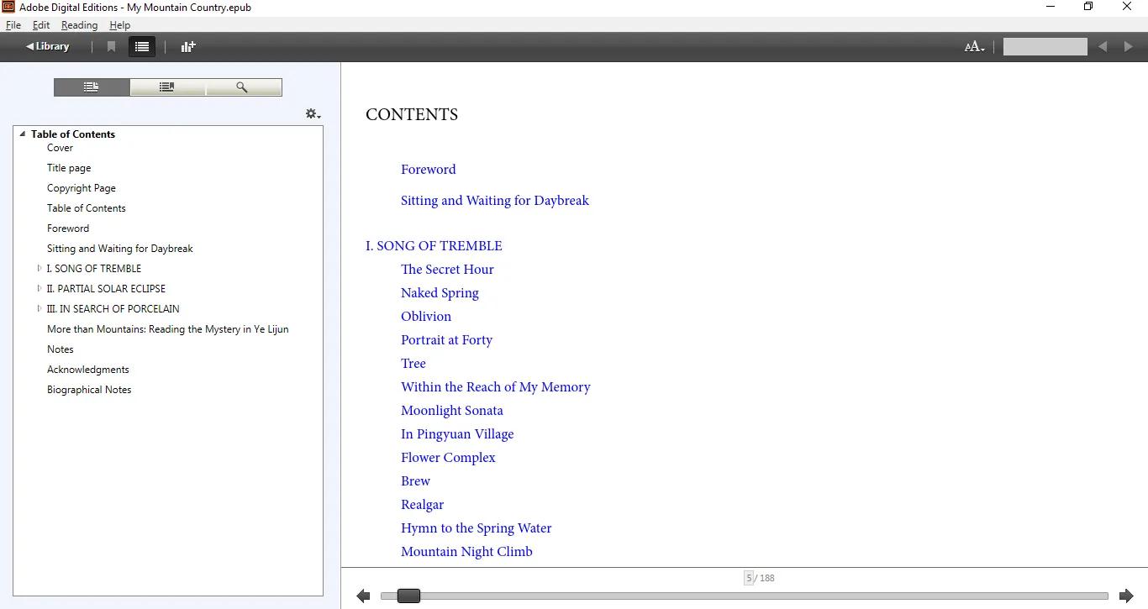Viewport: 1148px width, 609px height.
Task: Click the Adobe Digital Editions app icon in title bar
Action: [9, 7]
